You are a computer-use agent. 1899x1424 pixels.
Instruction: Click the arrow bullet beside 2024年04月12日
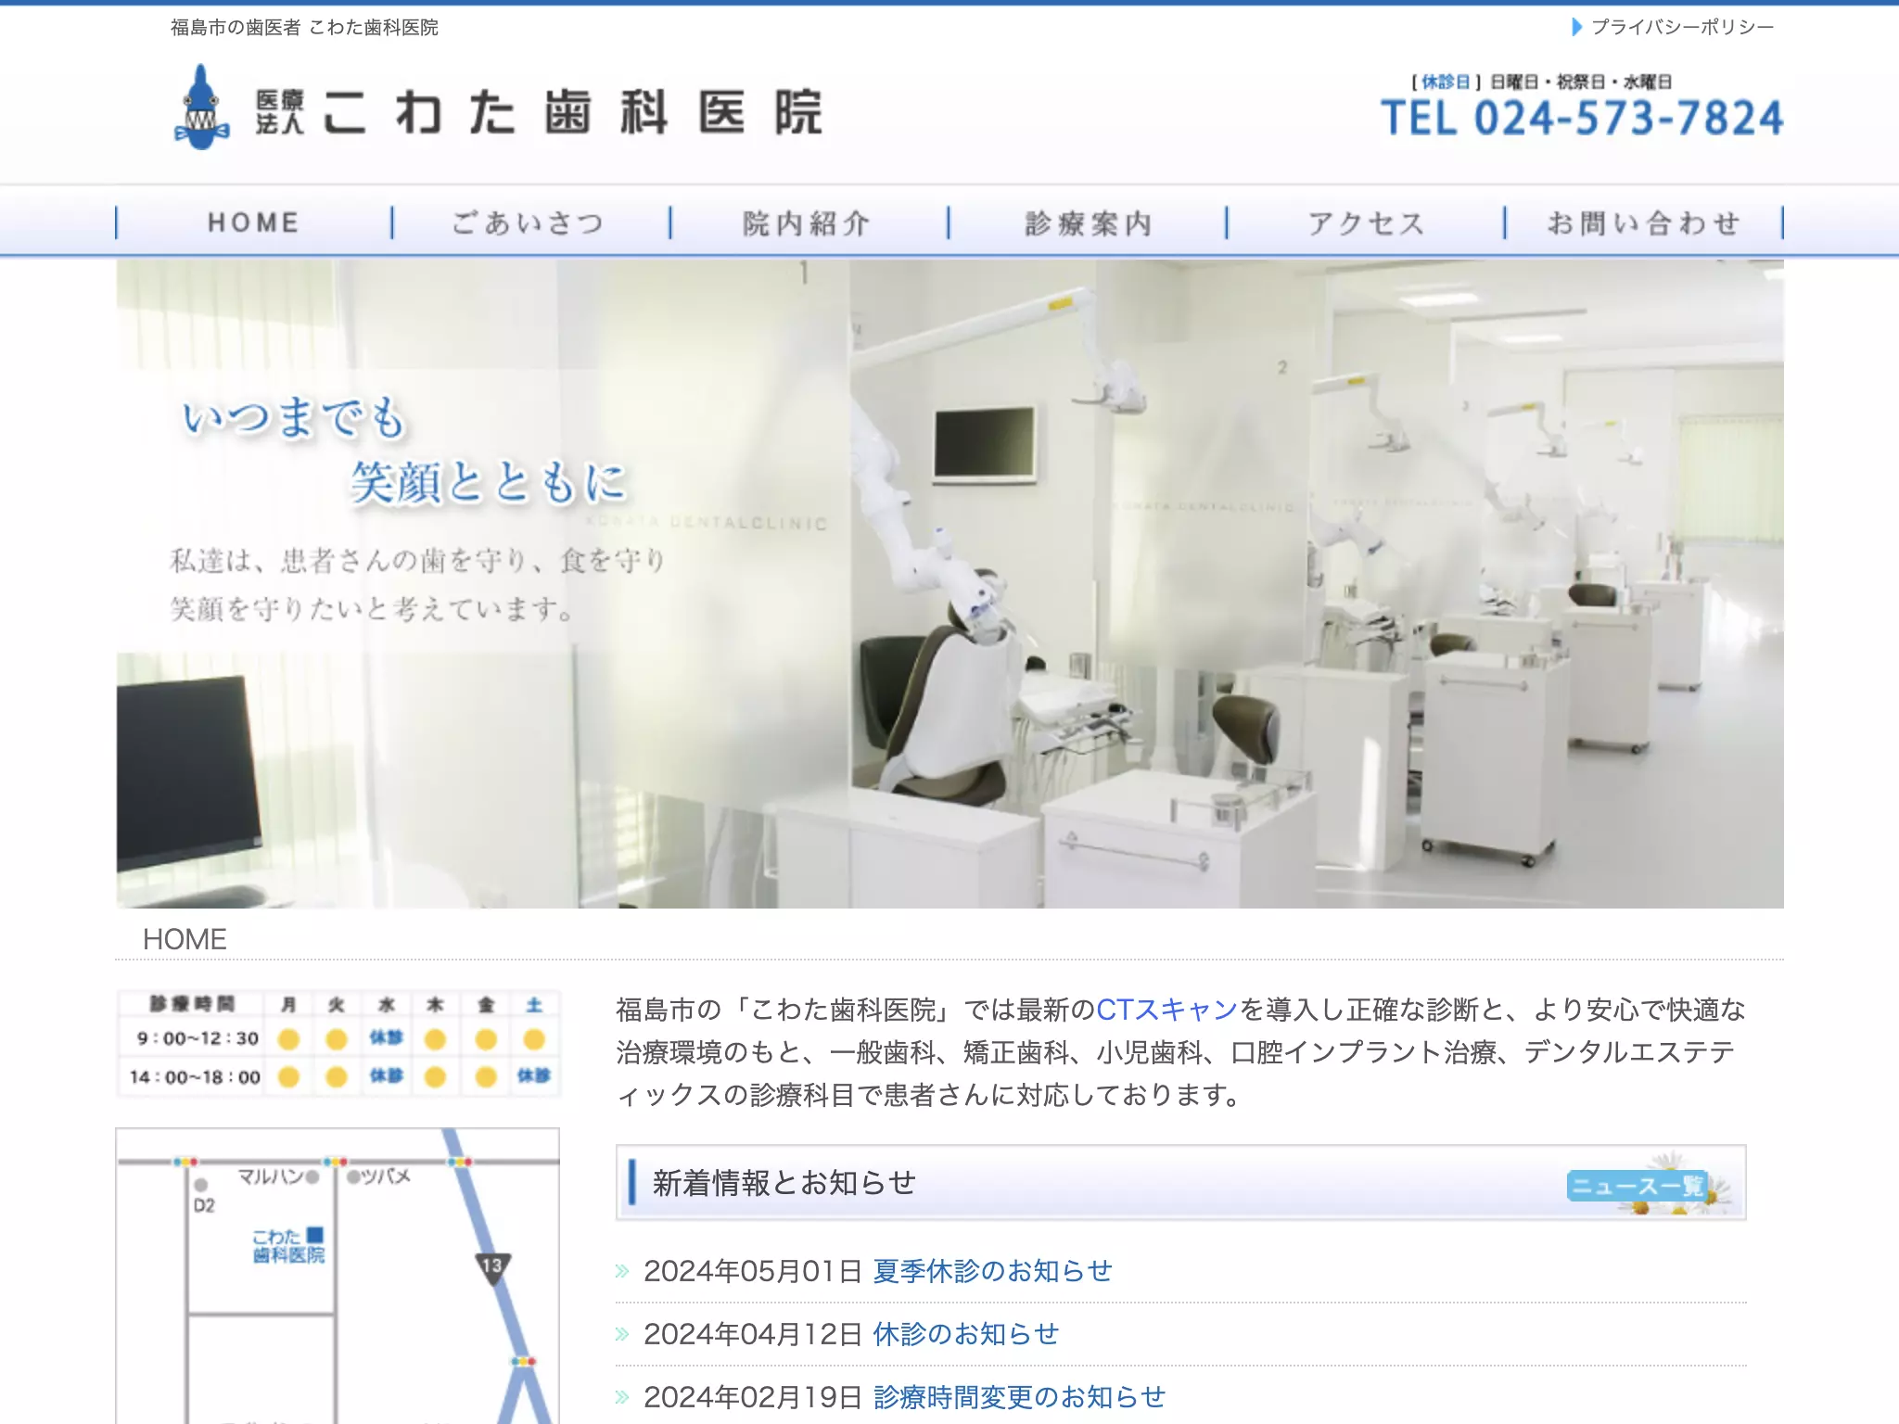click(x=622, y=1334)
